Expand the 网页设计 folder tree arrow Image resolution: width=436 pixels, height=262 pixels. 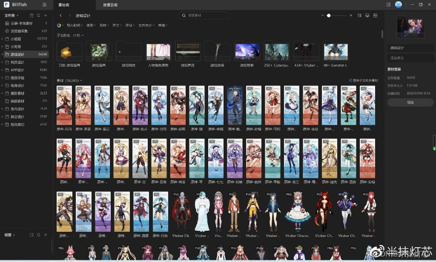pos(2,62)
